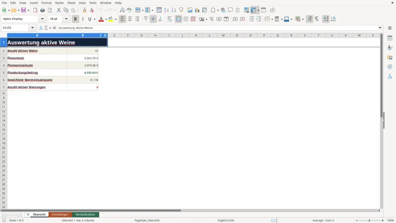Screen dimensions: 396x223
Task: Click the zoom out minus button
Action: click(x=357, y=220)
